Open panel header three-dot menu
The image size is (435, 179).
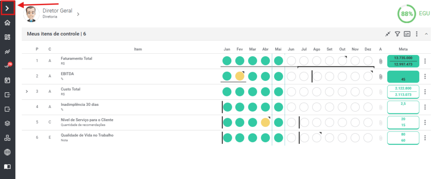coord(416,34)
